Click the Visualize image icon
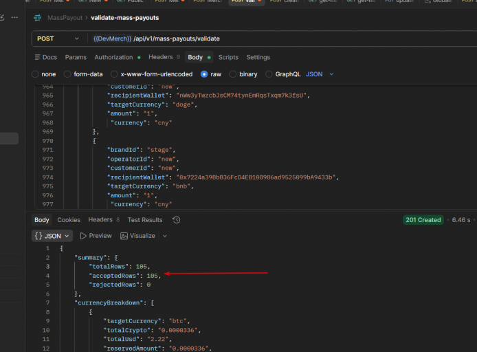477x352 pixels. point(124,236)
